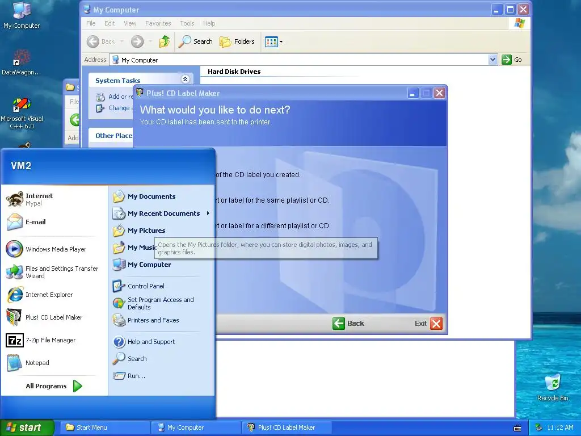Open Favorites menu in My Computer window
Screen dimensions: 581x436
click(158, 23)
